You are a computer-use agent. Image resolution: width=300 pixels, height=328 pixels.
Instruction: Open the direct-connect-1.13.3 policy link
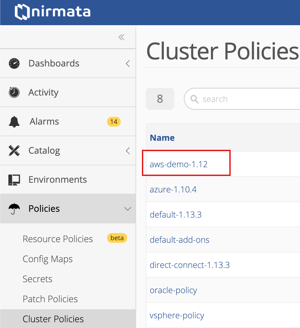click(x=190, y=265)
